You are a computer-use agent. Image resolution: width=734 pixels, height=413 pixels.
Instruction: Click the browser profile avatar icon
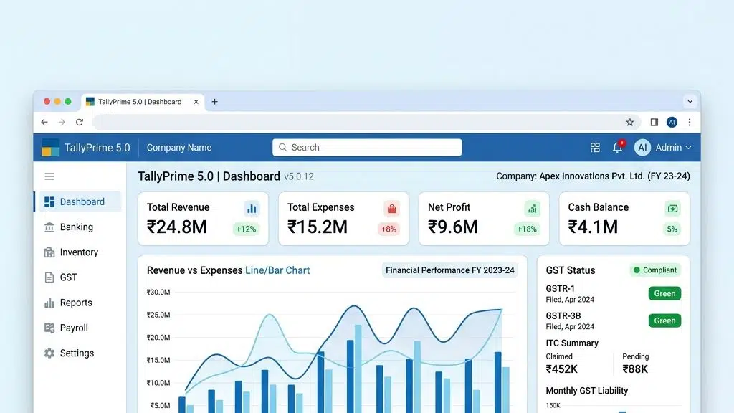tap(672, 122)
